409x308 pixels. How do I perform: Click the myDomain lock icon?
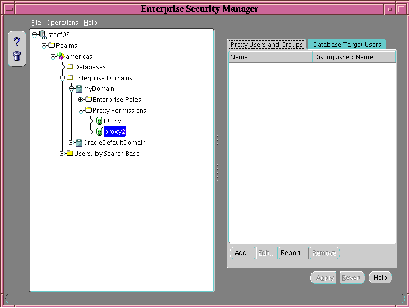(x=79, y=89)
